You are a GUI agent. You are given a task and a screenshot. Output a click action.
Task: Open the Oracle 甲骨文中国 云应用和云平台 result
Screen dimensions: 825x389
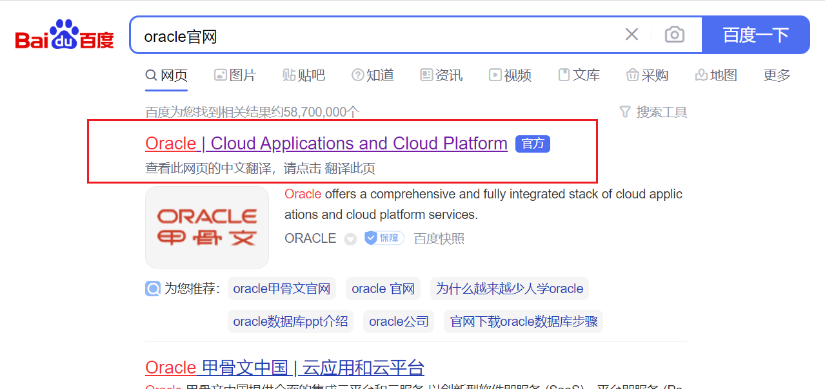[285, 368]
